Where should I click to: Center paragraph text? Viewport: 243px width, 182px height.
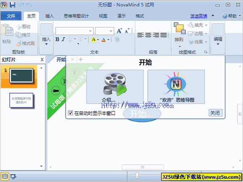pos(148,35)
